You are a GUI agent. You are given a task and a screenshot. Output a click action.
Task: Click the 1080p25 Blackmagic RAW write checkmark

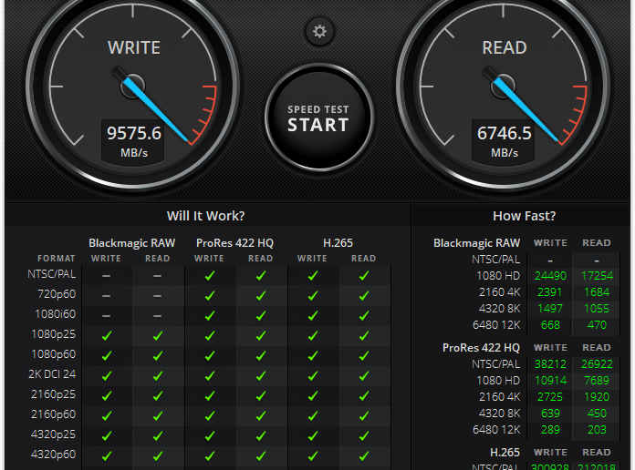[x=107, y=336]
